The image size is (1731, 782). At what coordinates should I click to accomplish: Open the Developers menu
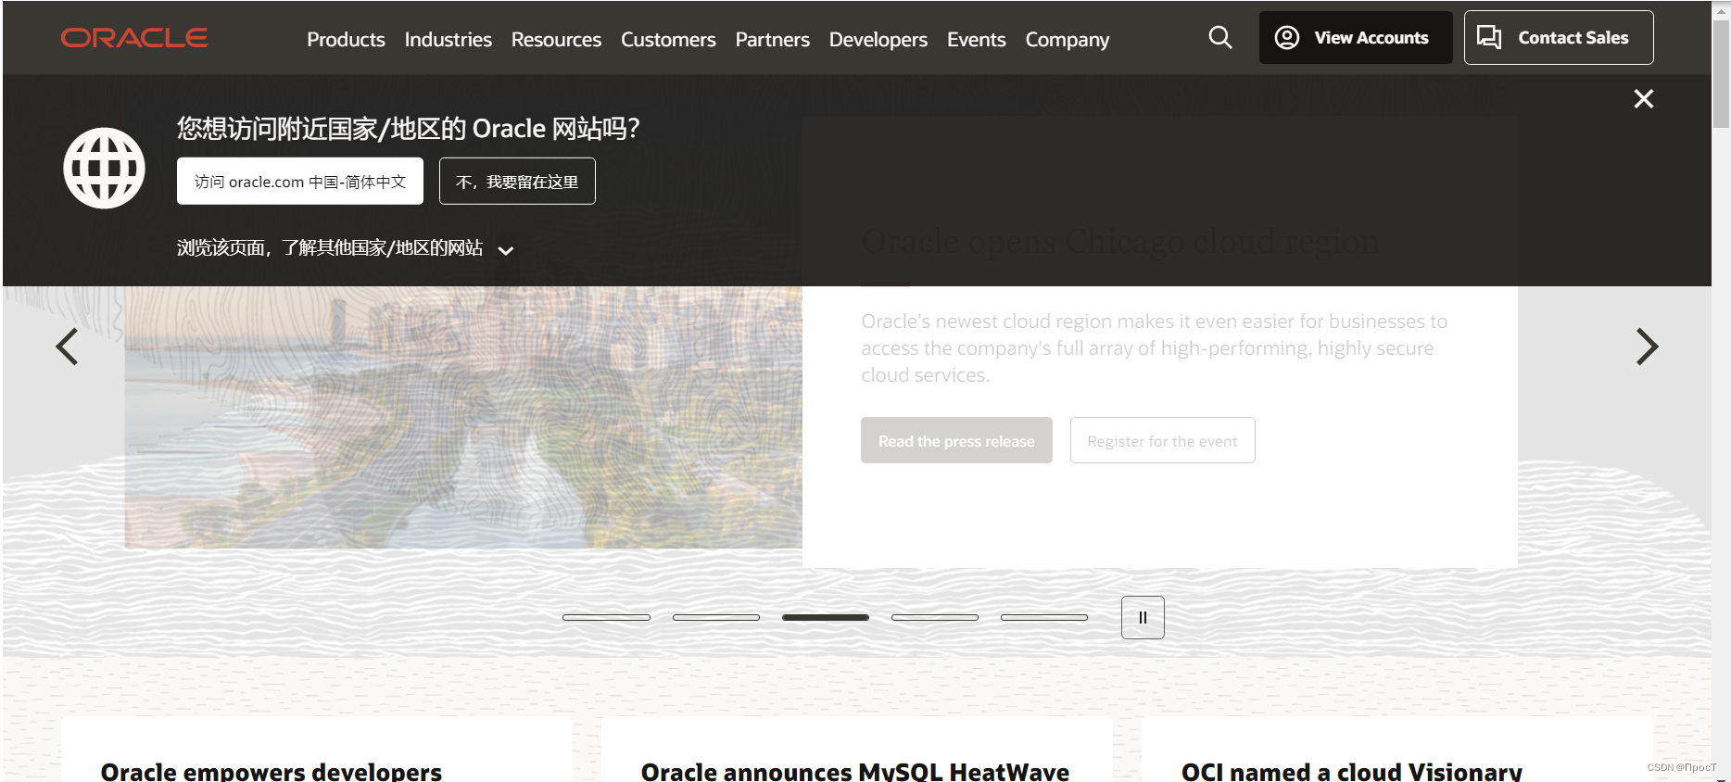click(878, 39)
